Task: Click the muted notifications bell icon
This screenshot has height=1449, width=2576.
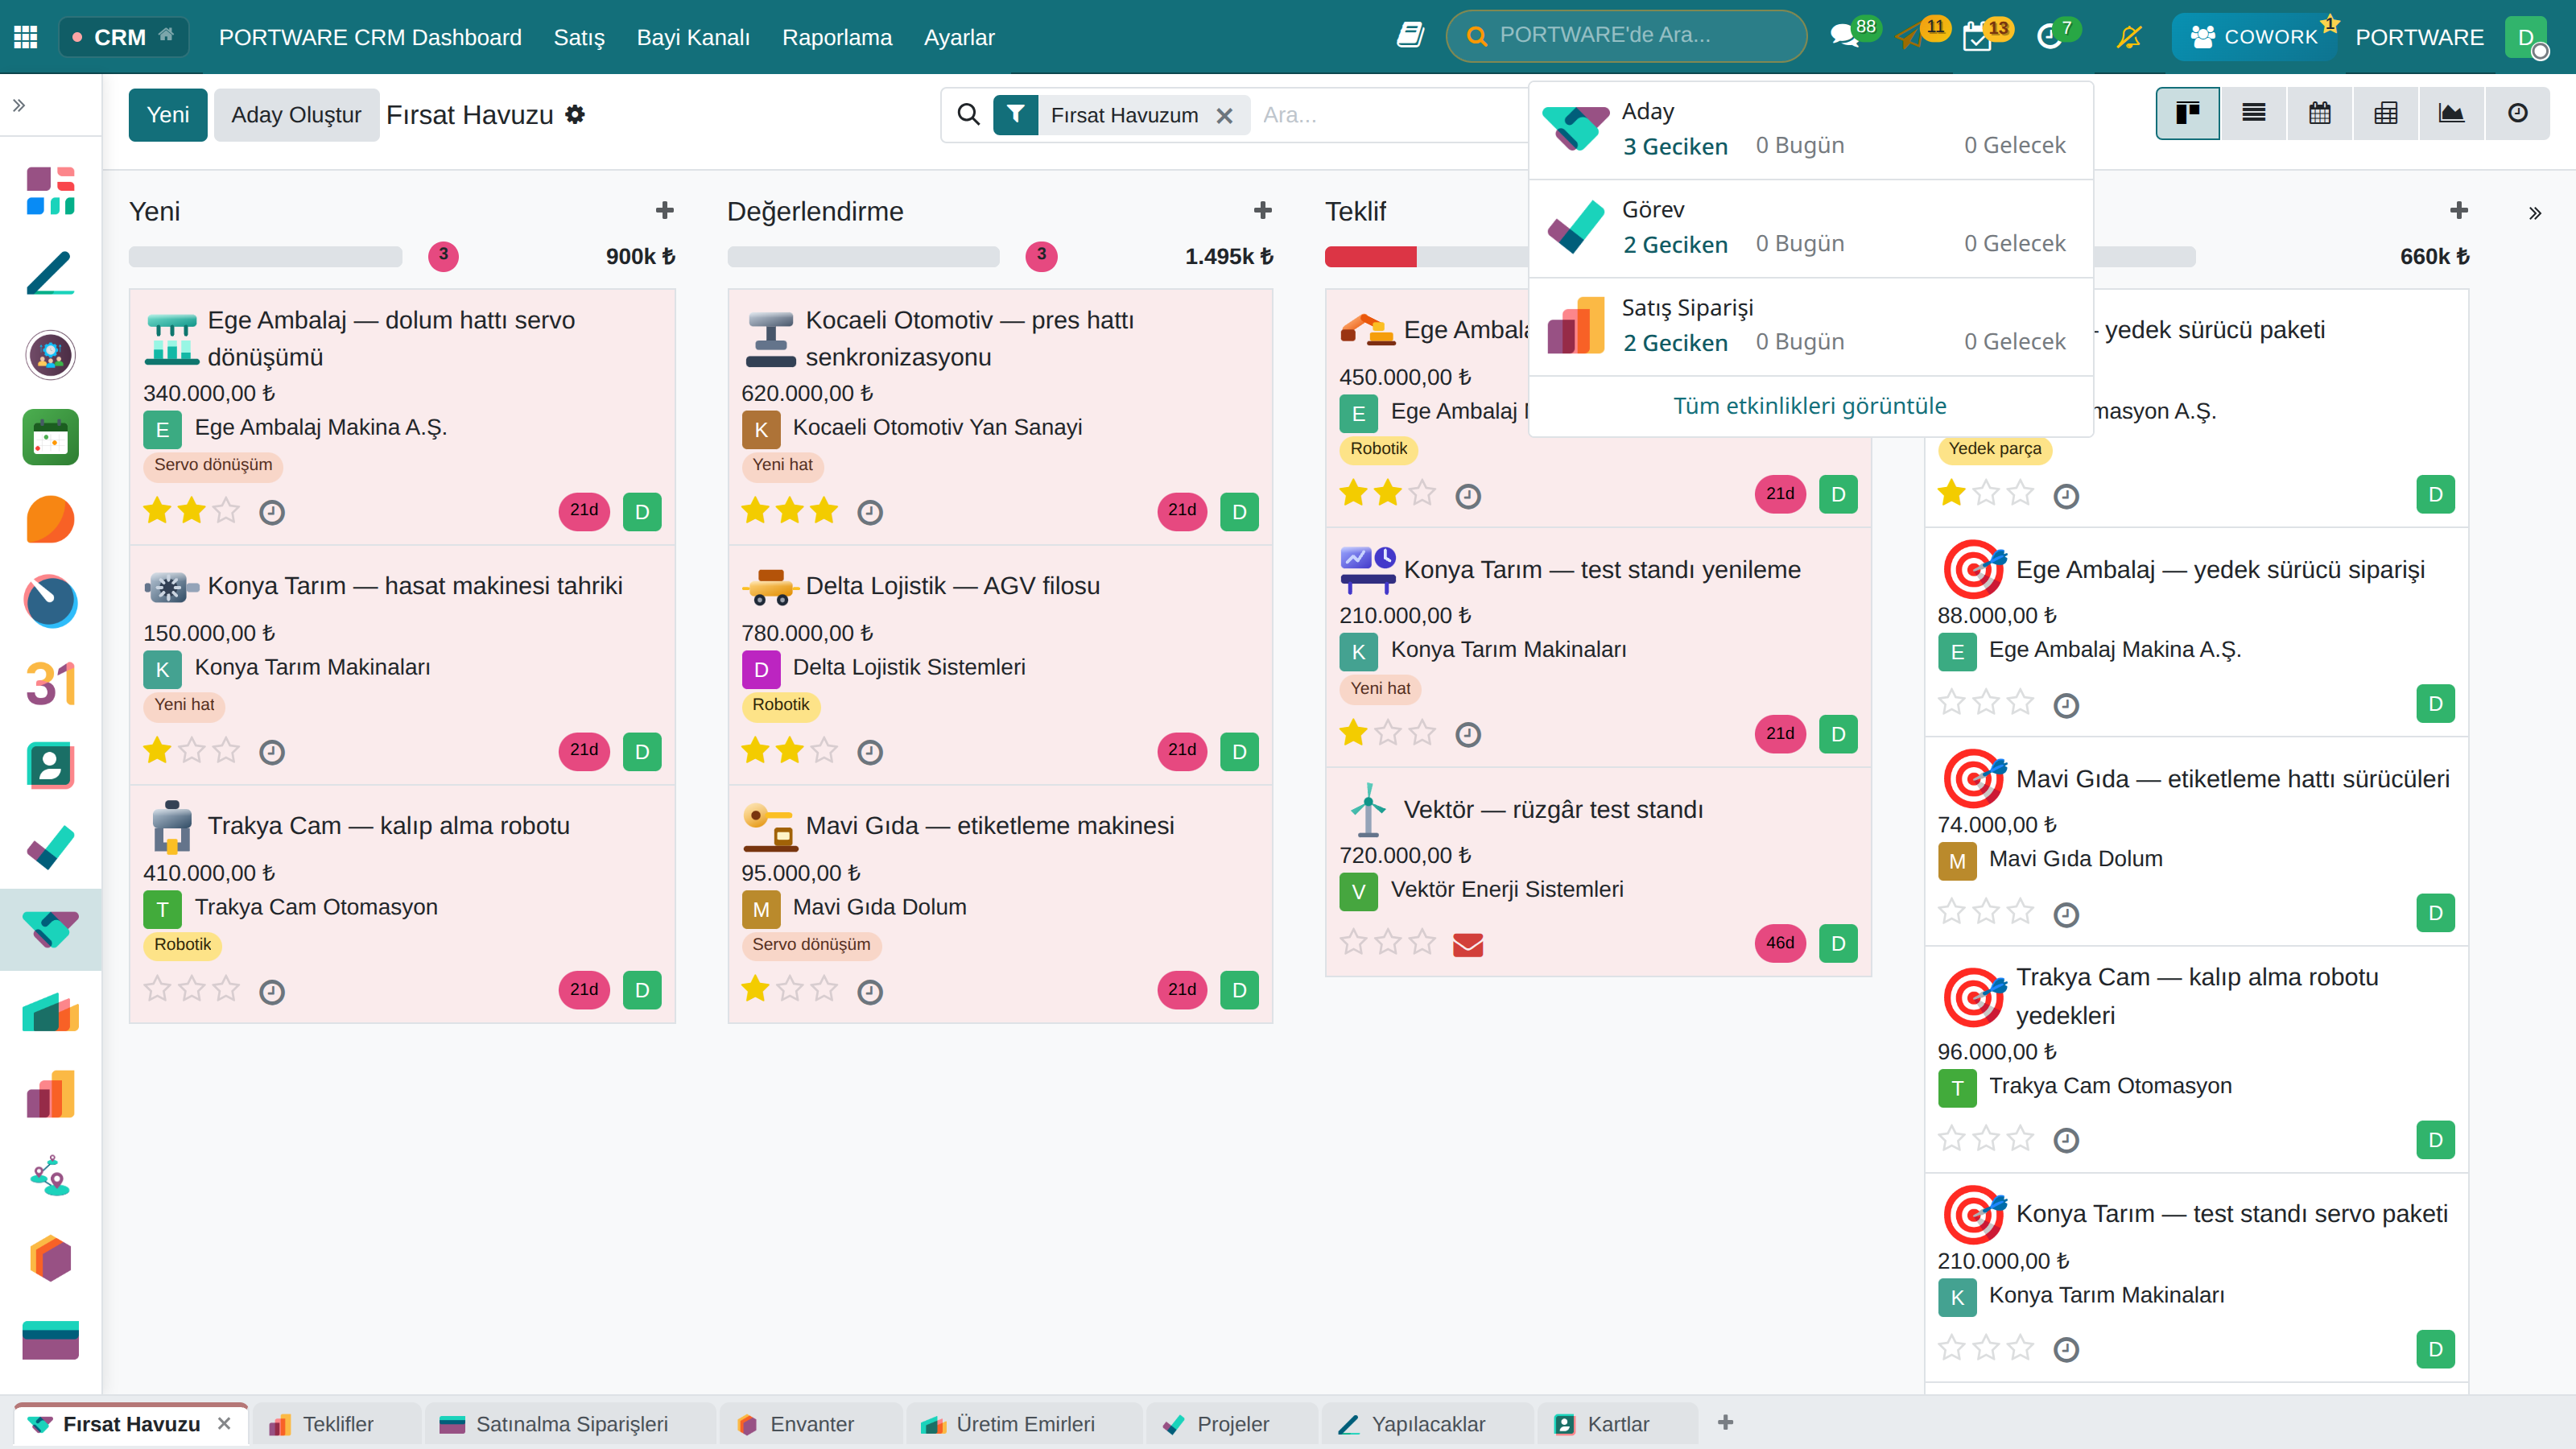Action: tap(2129, 37)
